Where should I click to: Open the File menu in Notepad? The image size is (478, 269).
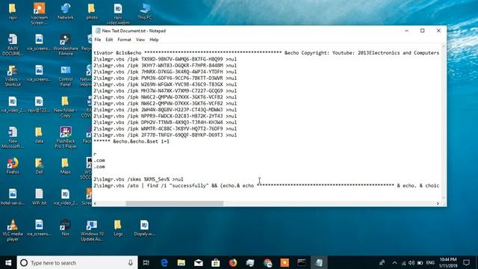pyautogui.click(x=98, y=40)
